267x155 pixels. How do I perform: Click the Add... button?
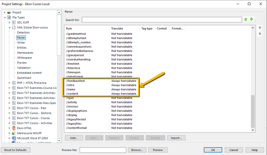tap(74, 138)
